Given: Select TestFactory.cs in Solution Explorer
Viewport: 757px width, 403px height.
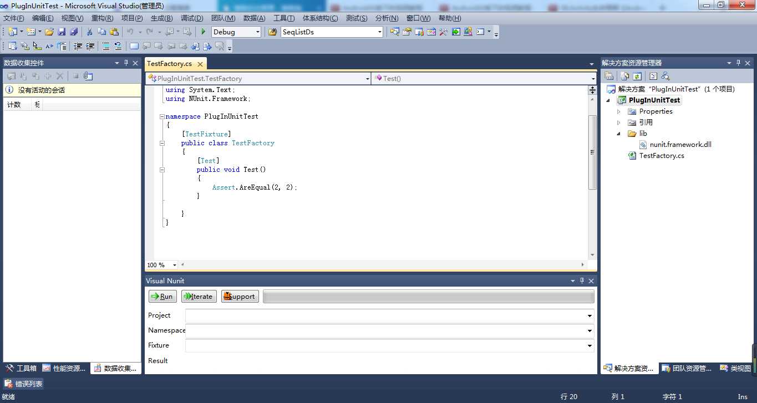Looking at the screenshot, I should (x=662, y=156).
